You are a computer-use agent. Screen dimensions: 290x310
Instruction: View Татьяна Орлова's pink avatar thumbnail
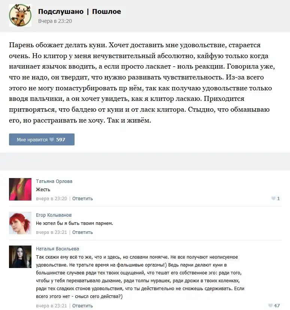[20, 189]
